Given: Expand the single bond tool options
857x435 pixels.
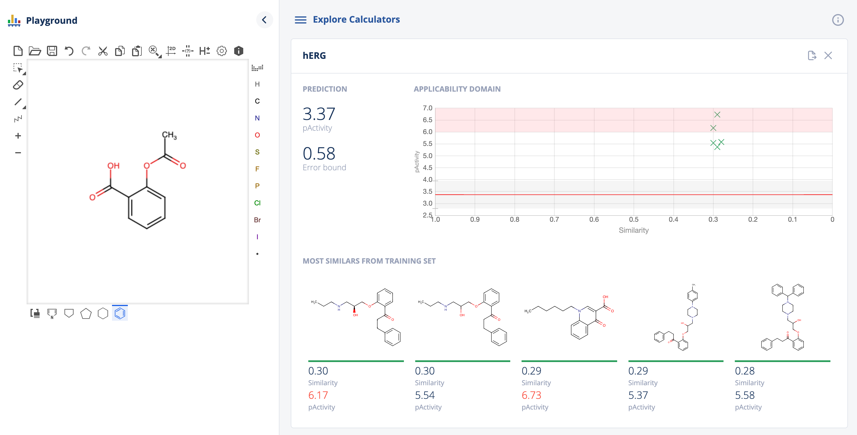Looking at the screenshot, I should click(24, 107).
